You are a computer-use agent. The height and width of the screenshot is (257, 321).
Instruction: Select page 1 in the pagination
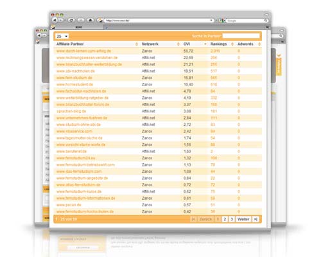(218, 219)
